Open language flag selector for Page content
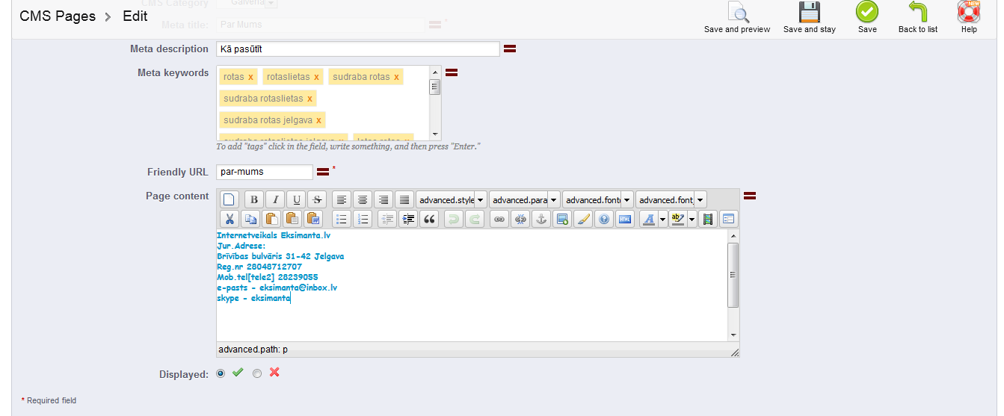 tap(750, 196)
